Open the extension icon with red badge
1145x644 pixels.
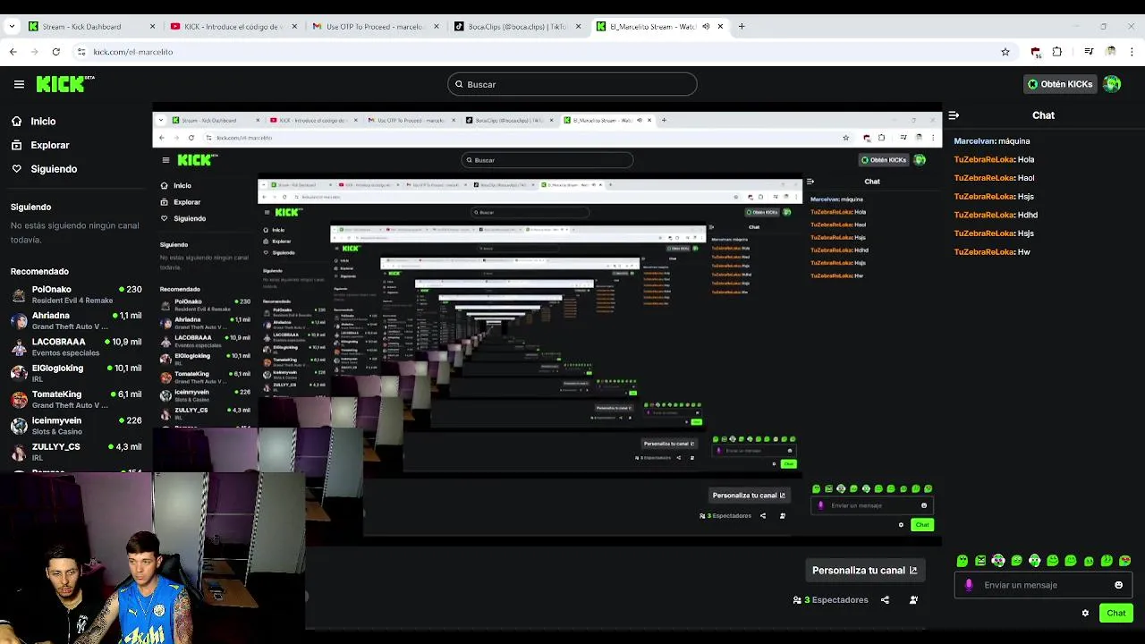pos(1036,52)
